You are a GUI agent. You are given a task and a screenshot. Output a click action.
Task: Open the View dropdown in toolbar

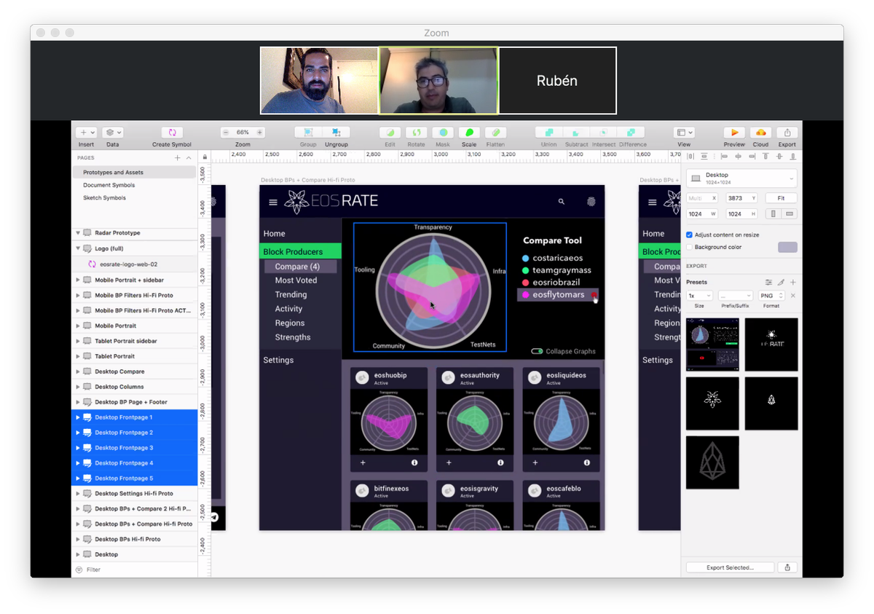pos(684,133)
